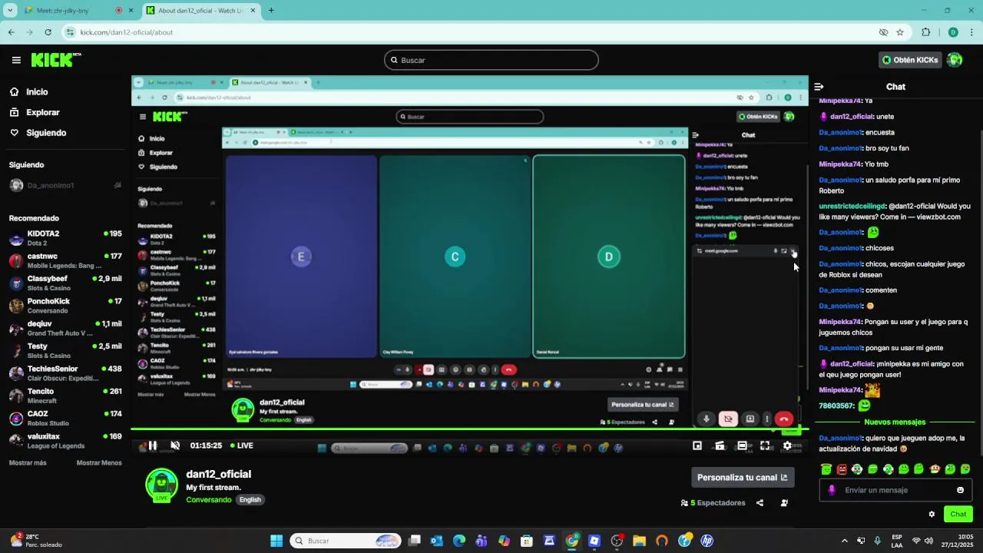Reload the page in the browser

tap(48, 32)
